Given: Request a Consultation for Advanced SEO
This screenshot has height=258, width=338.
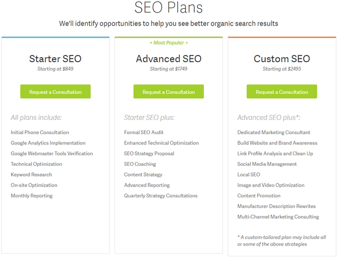Looking at the screenshot, I should pos(168,92).
